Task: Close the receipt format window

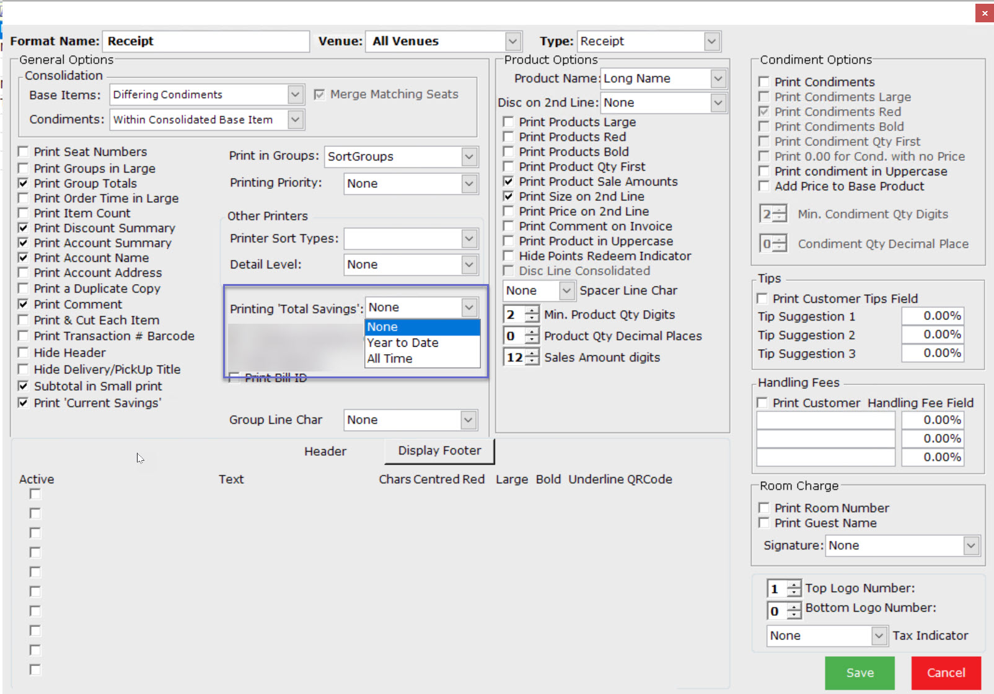Action: (x=984, y=13)
